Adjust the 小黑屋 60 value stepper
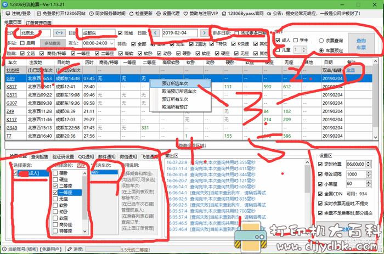This screenshot has width=384, height=254. (368, 184)
